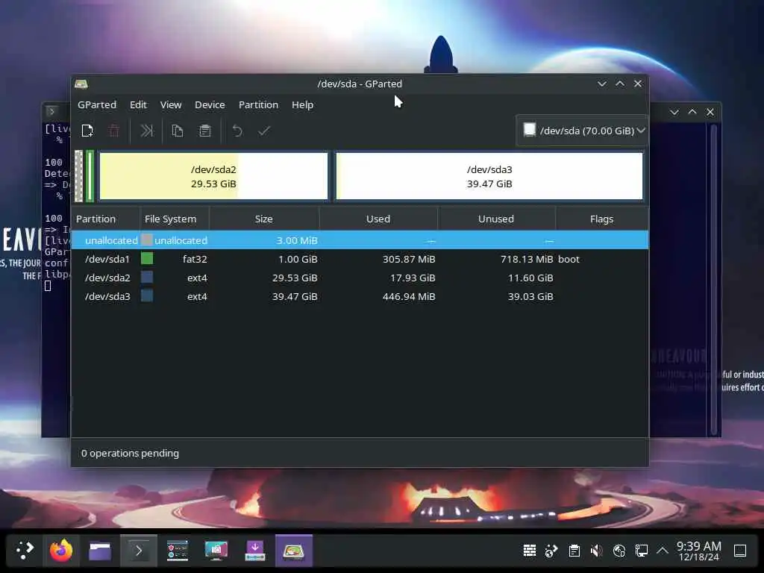Open the Help menu
764x573 pixels.
pos(302,104)
